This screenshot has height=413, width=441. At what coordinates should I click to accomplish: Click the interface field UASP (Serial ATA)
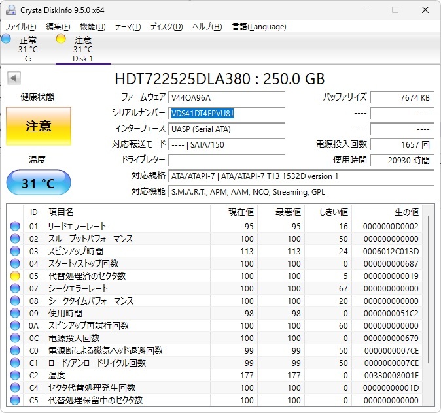pyautogui.click(x=226, y=129)
